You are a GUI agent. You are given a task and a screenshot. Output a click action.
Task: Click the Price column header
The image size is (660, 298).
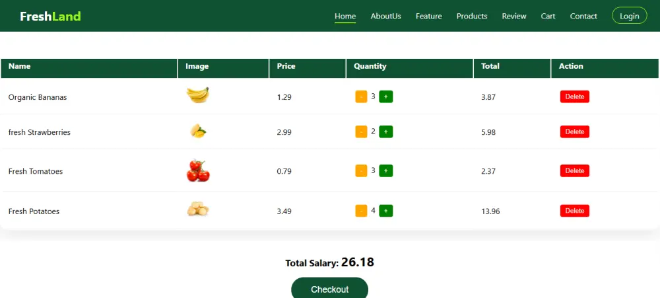click(x=308, y=68)
